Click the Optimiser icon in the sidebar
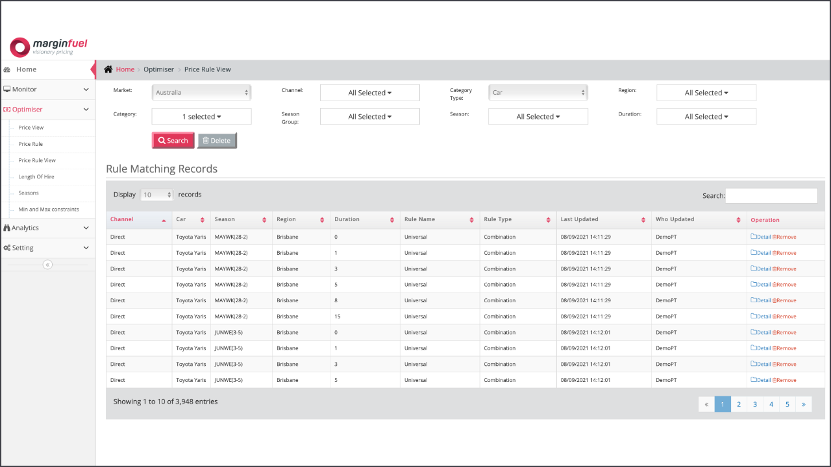The height and width of the screenshot is (467, 831). click(x=7, y=109)
